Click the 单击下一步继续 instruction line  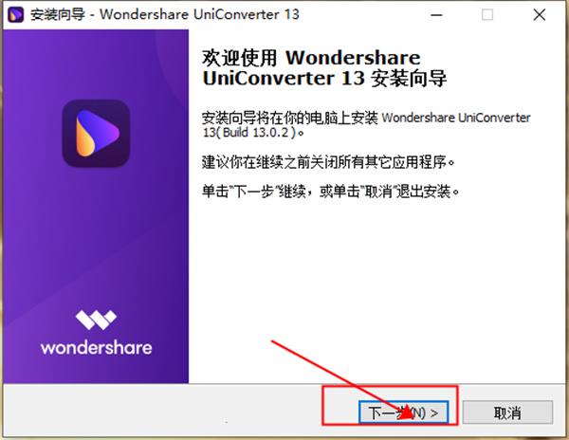tap(331, 192)
